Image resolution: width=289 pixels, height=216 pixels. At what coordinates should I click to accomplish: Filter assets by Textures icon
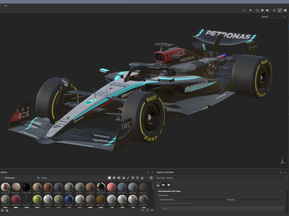coord(137,178)
